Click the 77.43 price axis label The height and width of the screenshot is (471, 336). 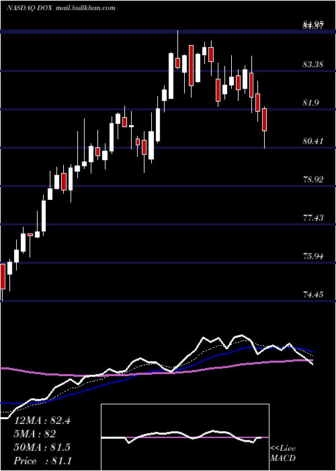[313, 217]
